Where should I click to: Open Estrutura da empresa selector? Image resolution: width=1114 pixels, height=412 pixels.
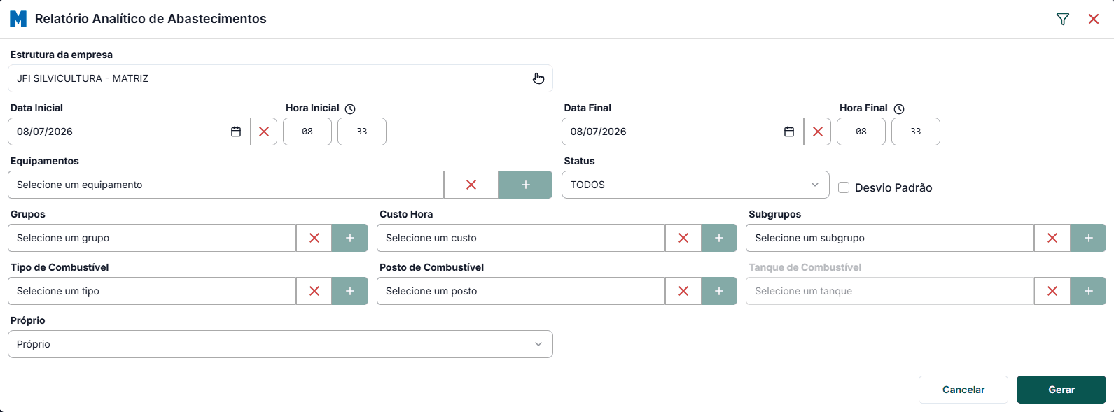pos(280,78)
